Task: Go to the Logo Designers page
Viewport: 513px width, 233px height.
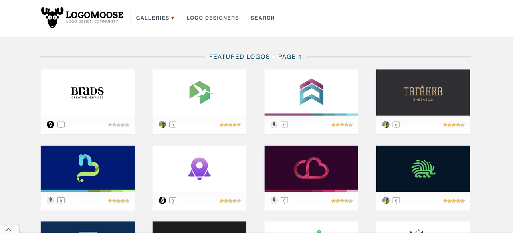Action: point(212,18)
